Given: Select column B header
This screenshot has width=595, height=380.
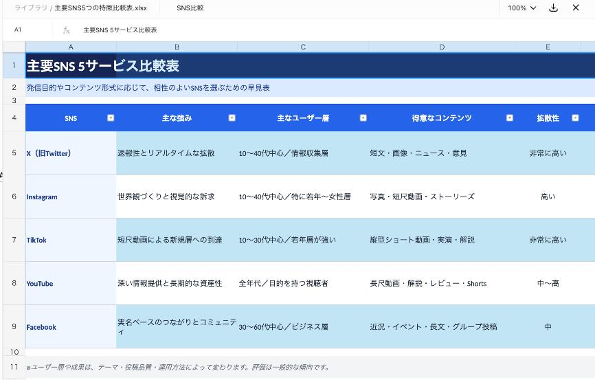Looking at the screenshot, I should pyautogui.click(x=177, y=47).
